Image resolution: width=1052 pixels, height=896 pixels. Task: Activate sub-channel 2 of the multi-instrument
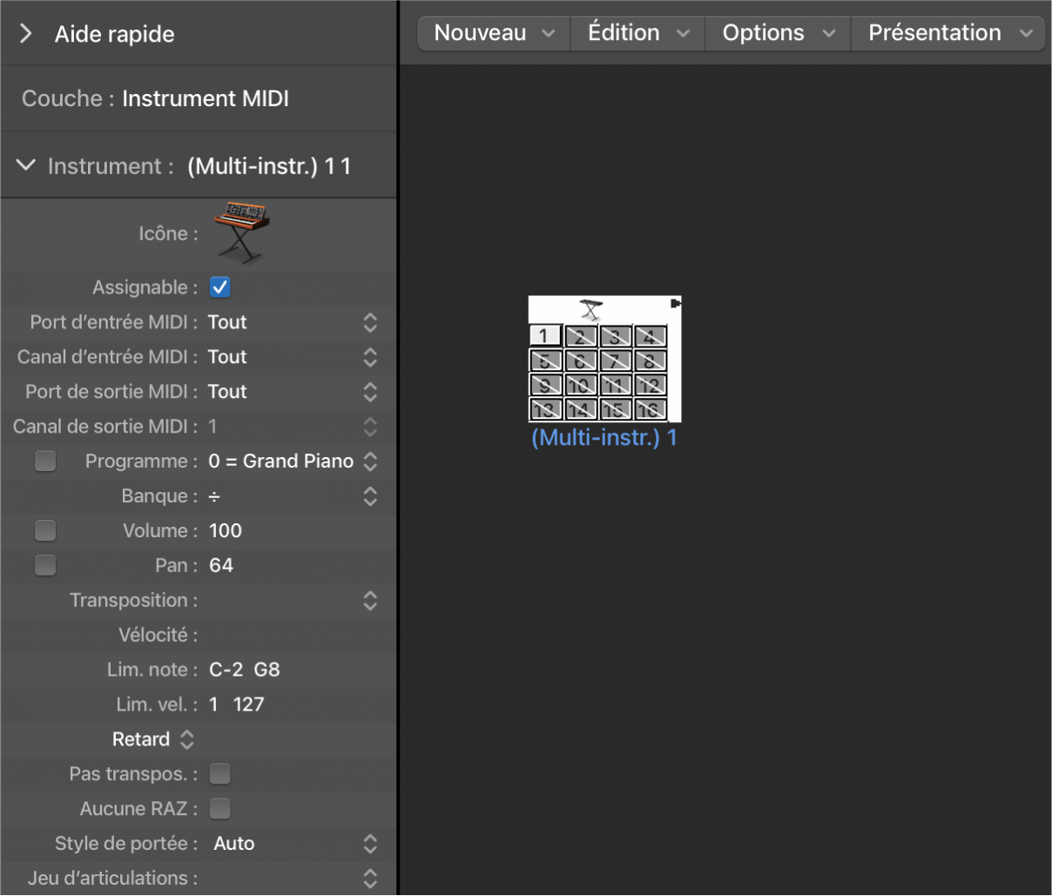click(x=581, y=336)
